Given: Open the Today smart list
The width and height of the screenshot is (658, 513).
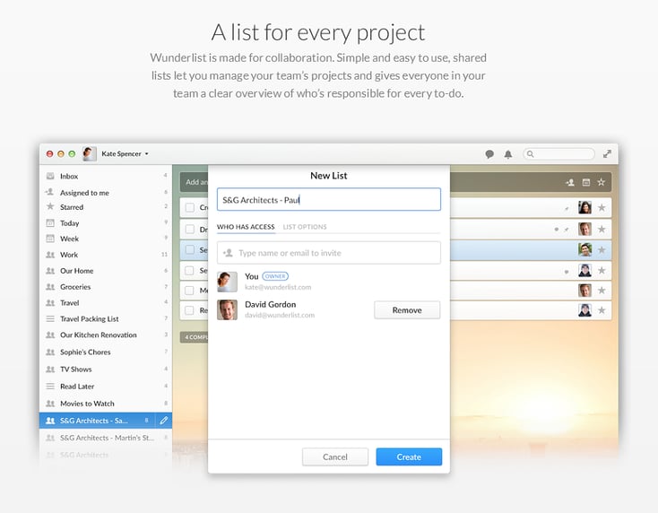Looking at the screenshot, I should (106, 223).
